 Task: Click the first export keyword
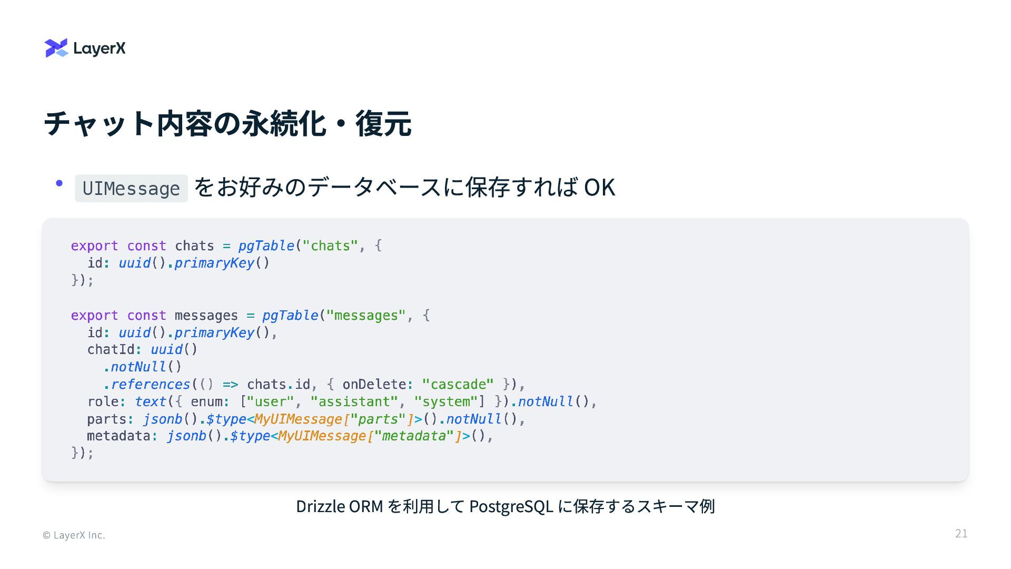click(95, 246)
